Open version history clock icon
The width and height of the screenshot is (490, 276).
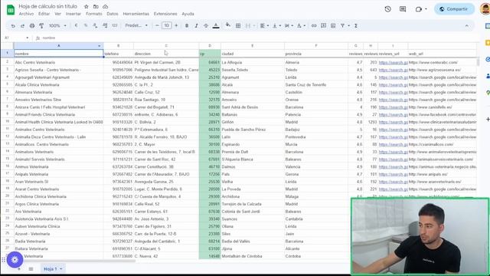[x=388, y=9]
